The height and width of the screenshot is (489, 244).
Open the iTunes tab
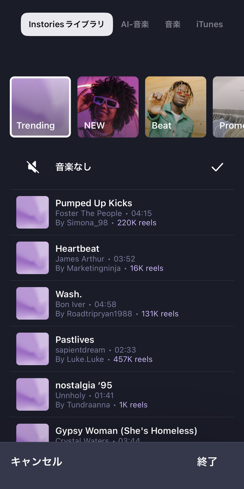coord(209,24)
